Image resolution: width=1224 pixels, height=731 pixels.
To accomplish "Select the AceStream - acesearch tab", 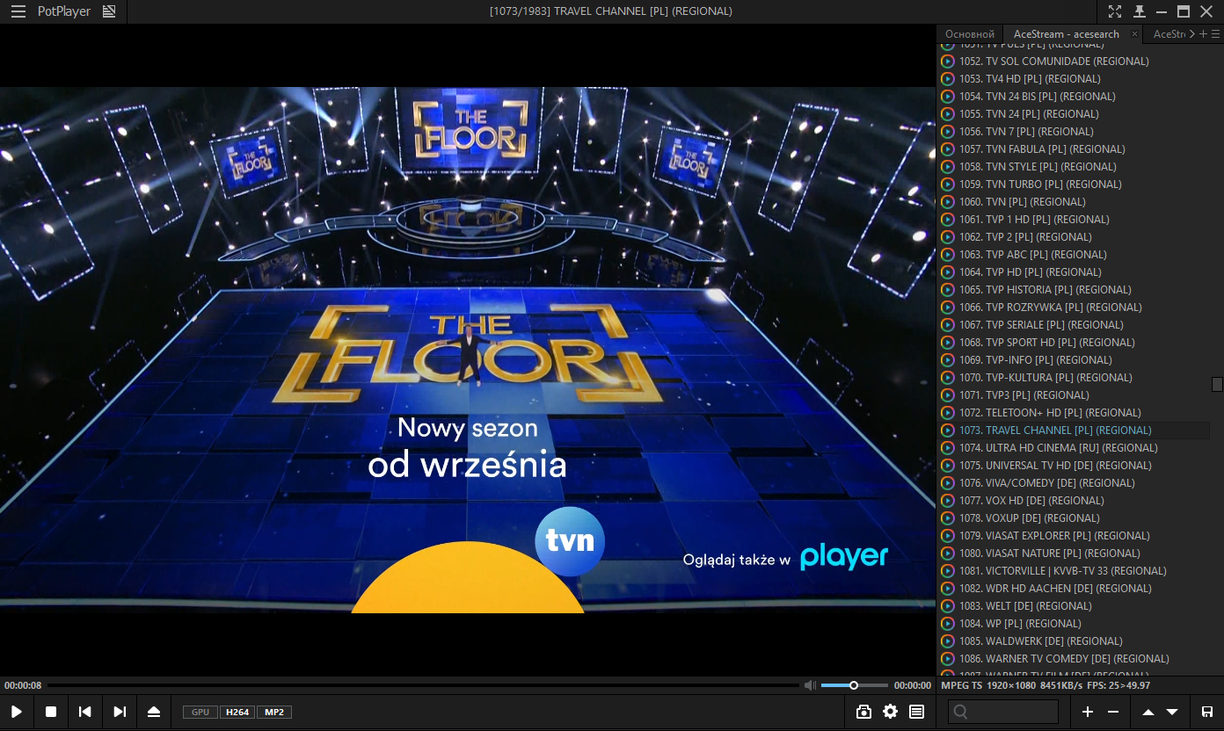I will tap(1067, 34).
